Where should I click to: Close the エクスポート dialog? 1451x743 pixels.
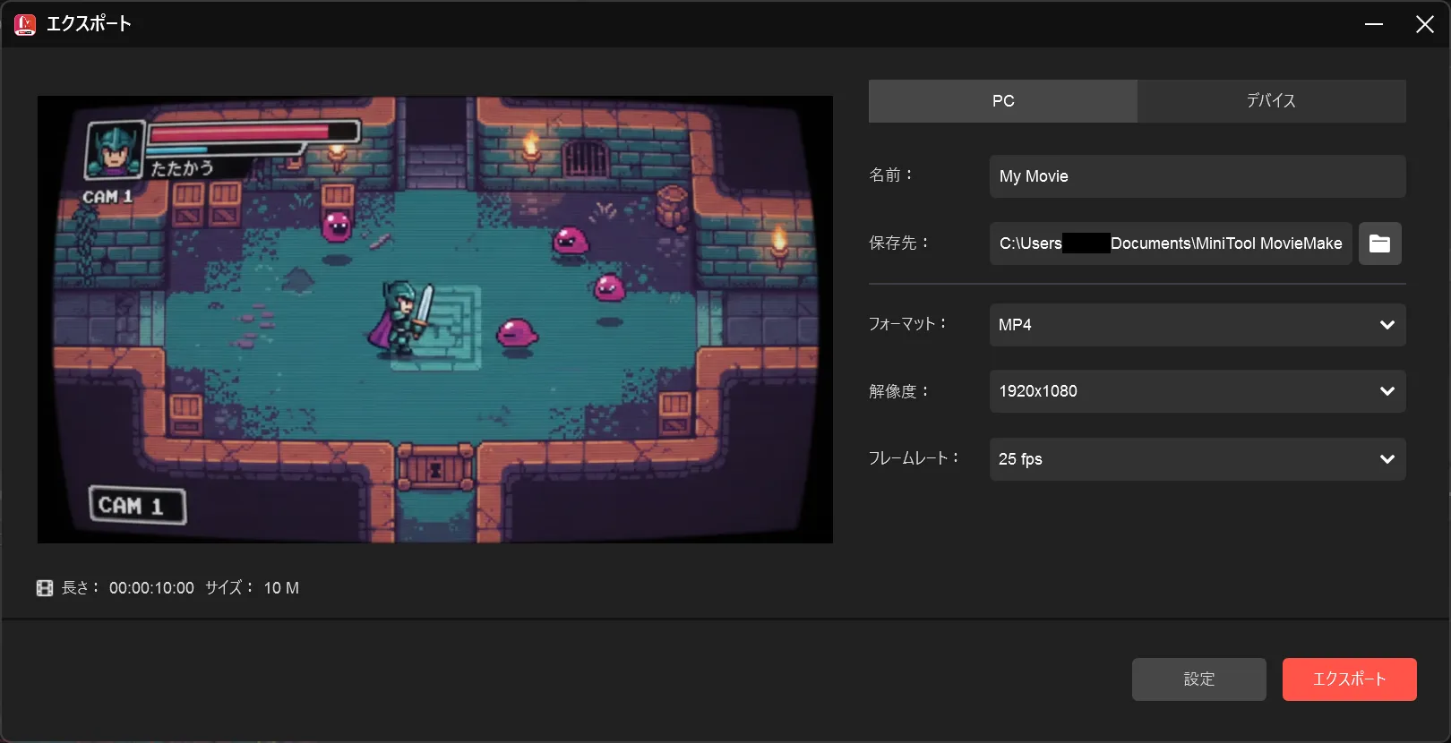pos(1425,24)
